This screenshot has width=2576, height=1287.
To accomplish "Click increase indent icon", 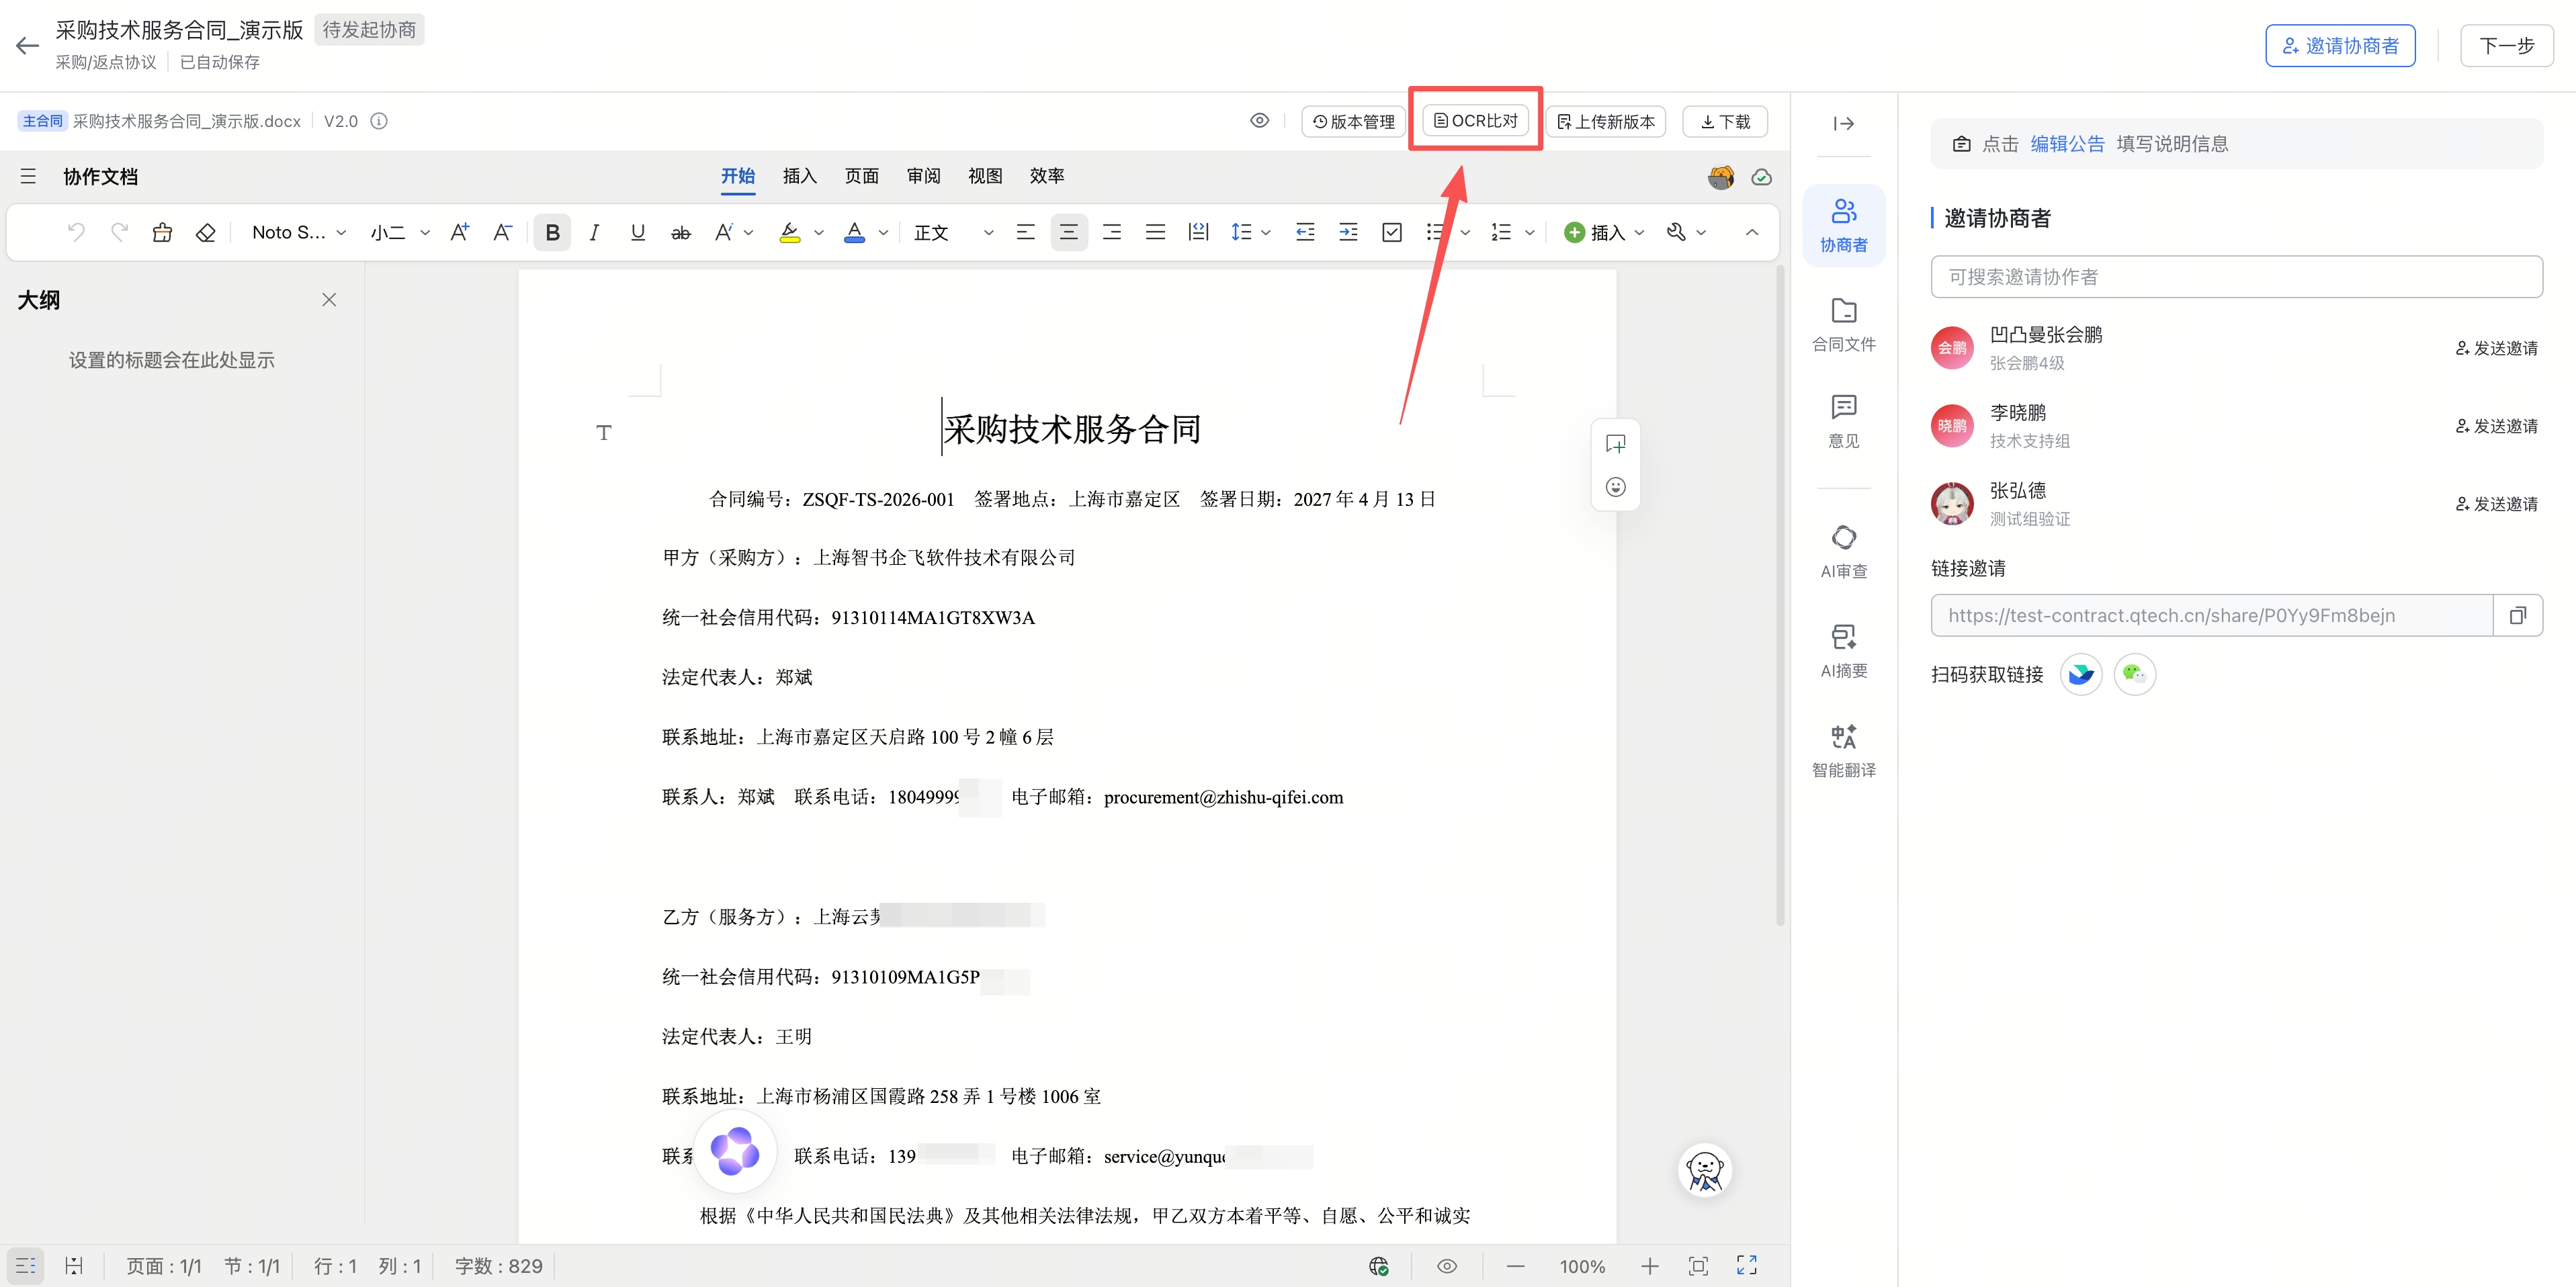I will (x=1349, y=233).
